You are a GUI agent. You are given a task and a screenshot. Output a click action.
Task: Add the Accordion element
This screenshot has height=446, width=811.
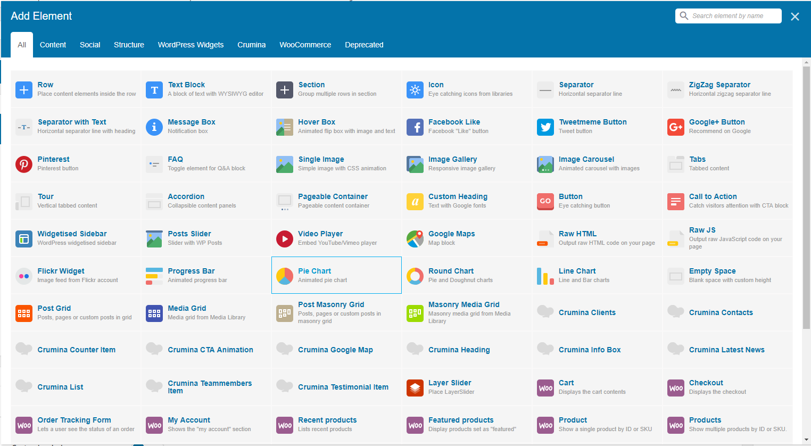coord(206,201)
